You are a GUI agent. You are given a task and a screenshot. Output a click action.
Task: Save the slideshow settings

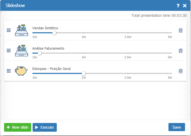pyautogui.click(x=177, y=127)
